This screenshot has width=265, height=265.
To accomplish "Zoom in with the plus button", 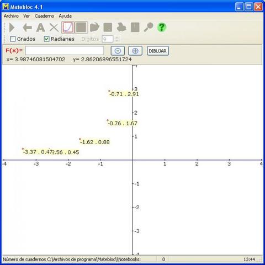I will 135,51.
